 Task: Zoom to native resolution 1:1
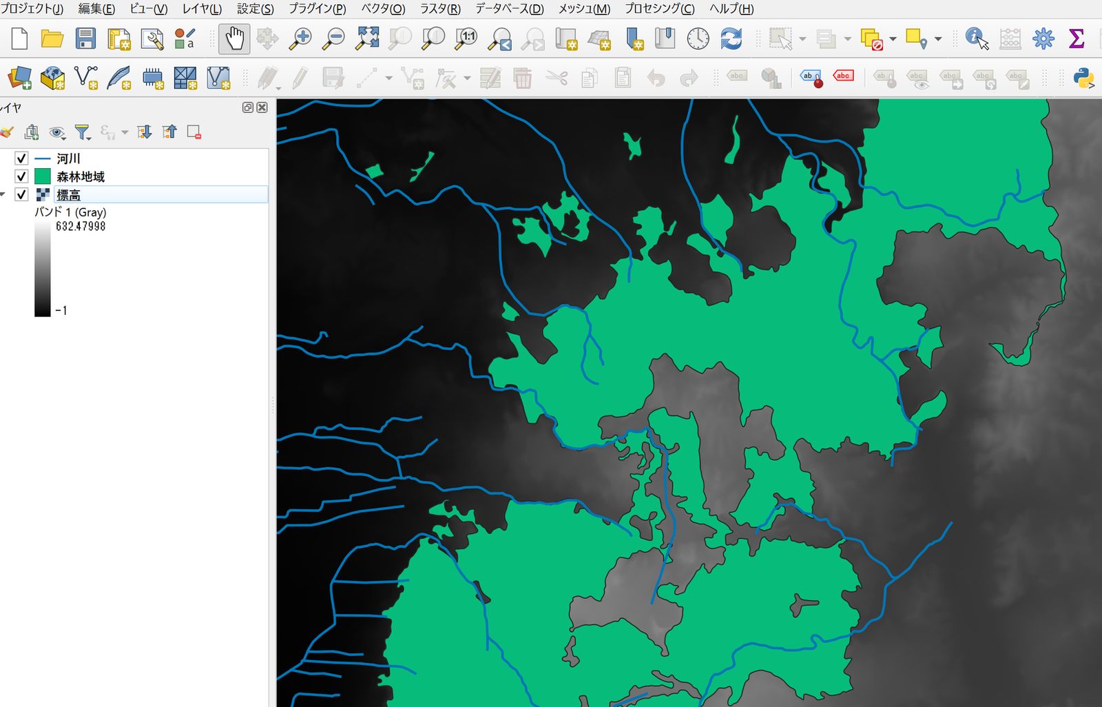(466, 39)
